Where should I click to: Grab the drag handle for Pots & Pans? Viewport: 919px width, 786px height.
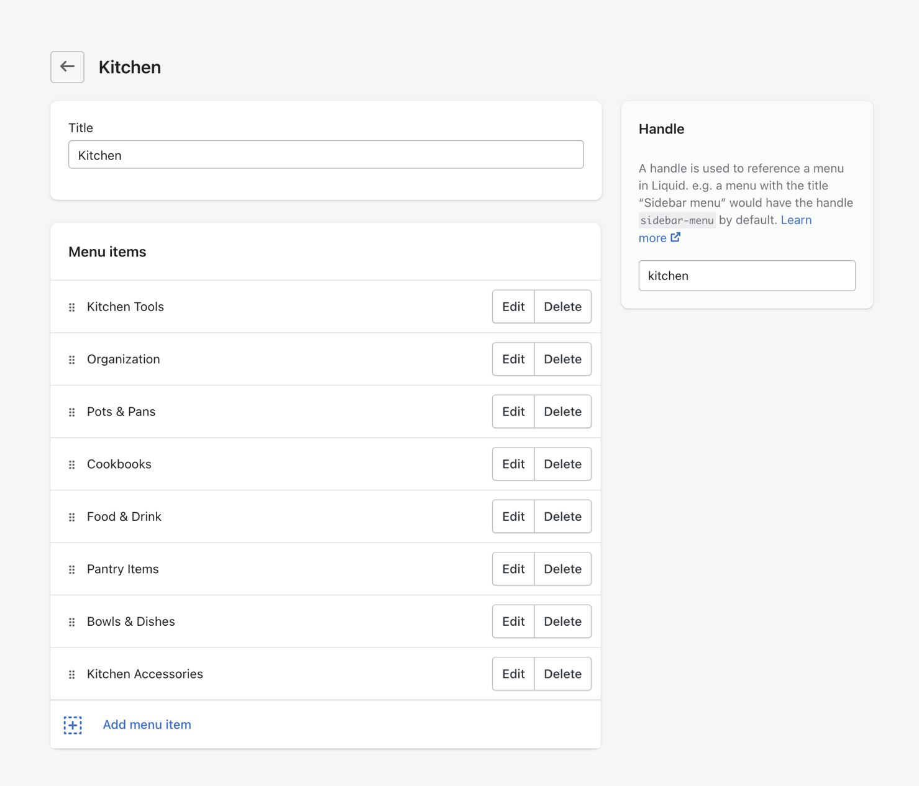[72, 412]
